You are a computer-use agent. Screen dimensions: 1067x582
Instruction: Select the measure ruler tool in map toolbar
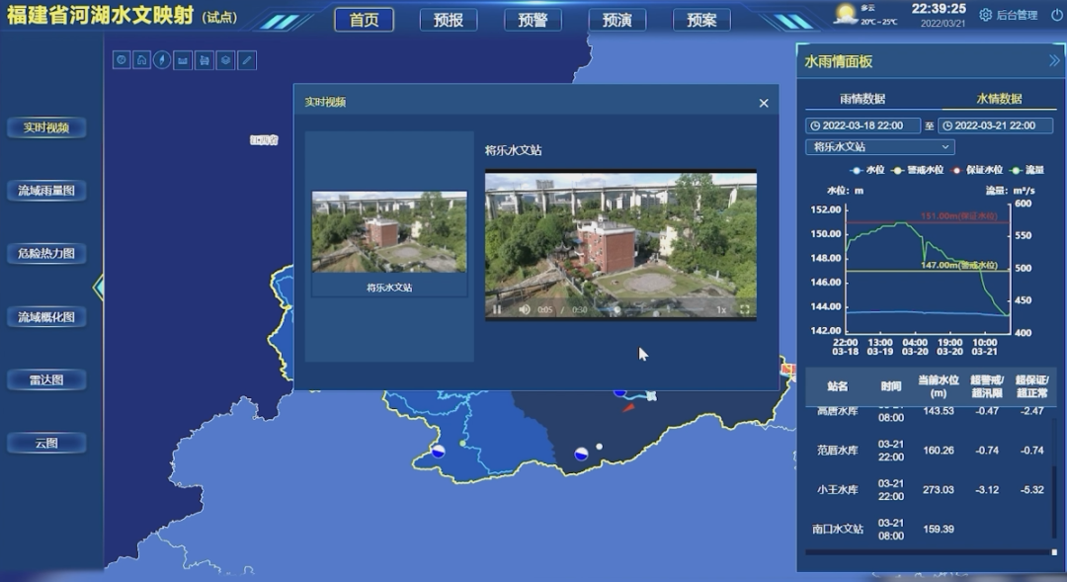(x=183, y=60)
